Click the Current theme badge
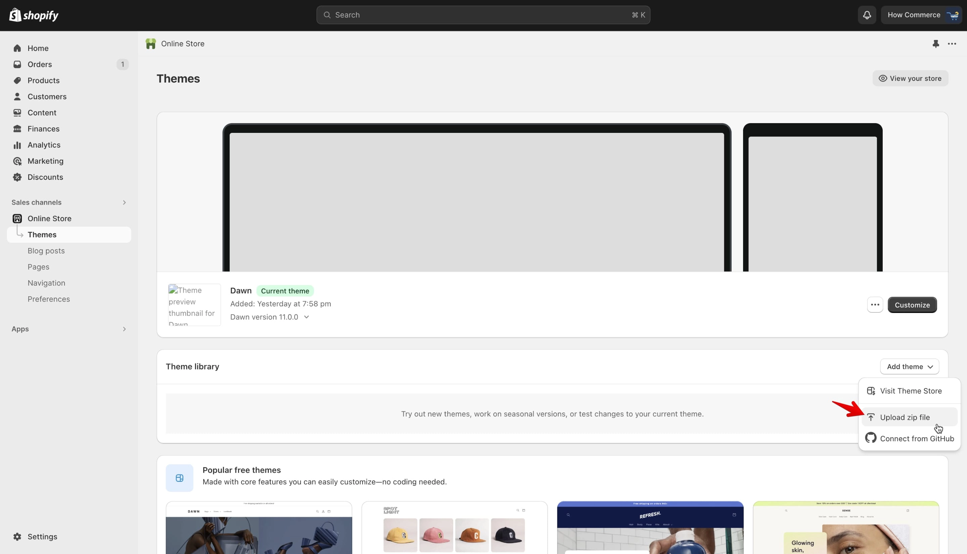967x554 pixels. [285, 291]
